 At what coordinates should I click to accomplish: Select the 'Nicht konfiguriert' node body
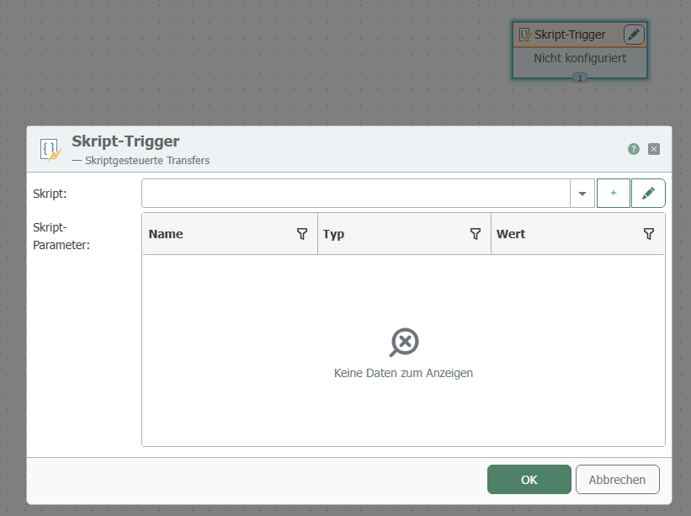(x=579, y=59)
